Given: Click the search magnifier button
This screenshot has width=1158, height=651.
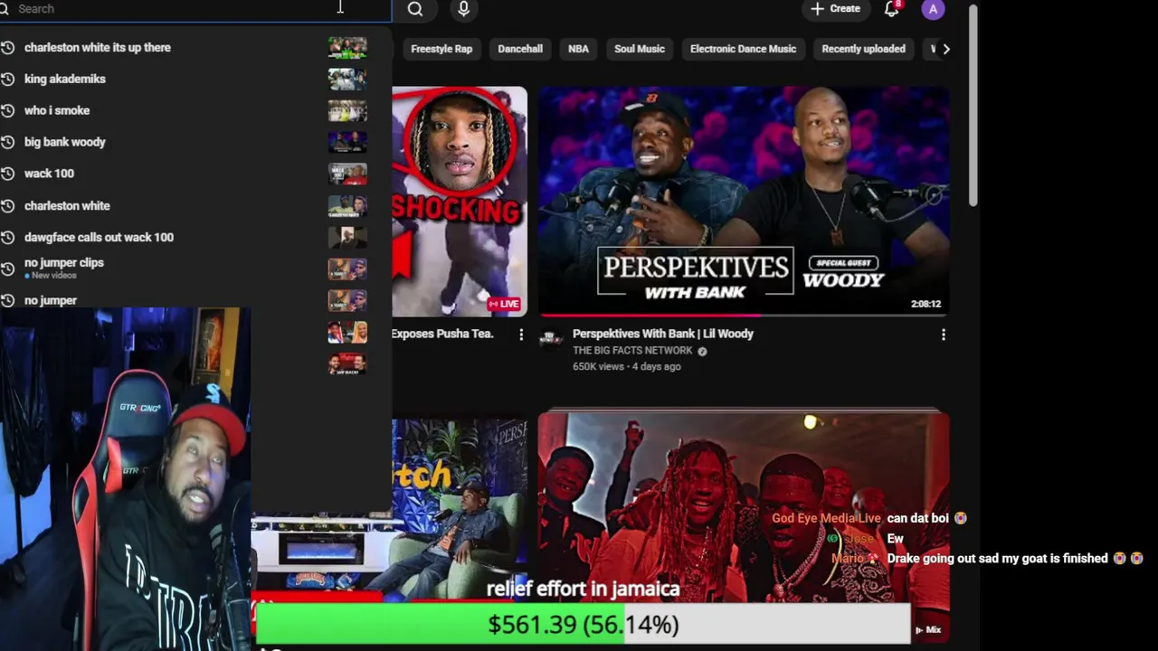Looking at the screenshot, I should 414,9.
